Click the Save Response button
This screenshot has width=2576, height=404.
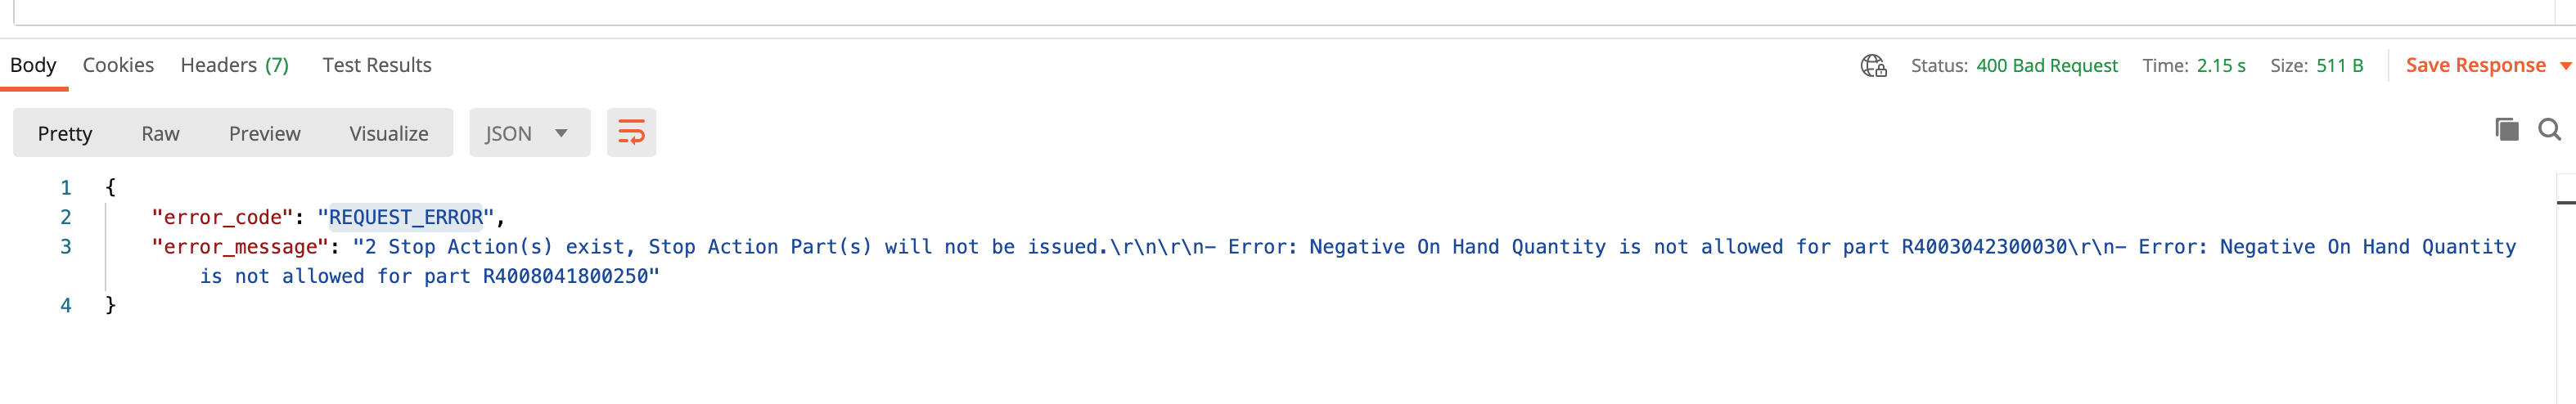2475,65
